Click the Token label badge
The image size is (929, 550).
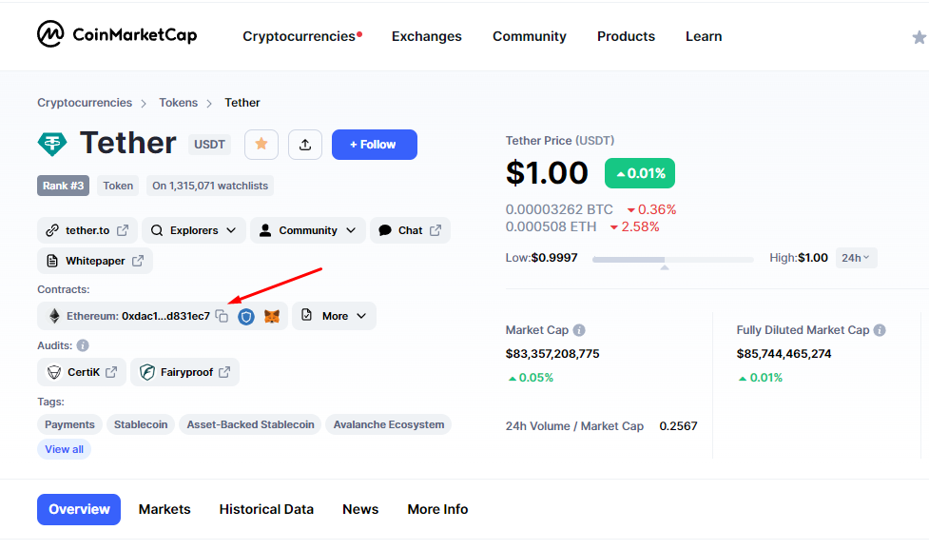118,186
